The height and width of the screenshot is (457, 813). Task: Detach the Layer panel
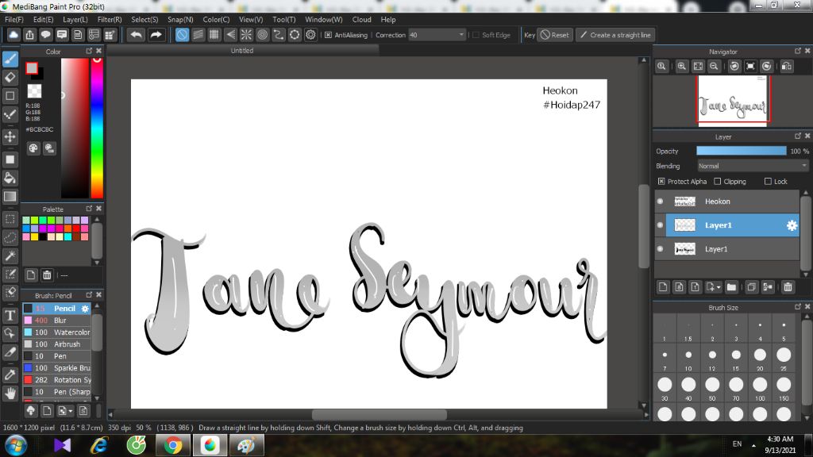tap(798, 136)
